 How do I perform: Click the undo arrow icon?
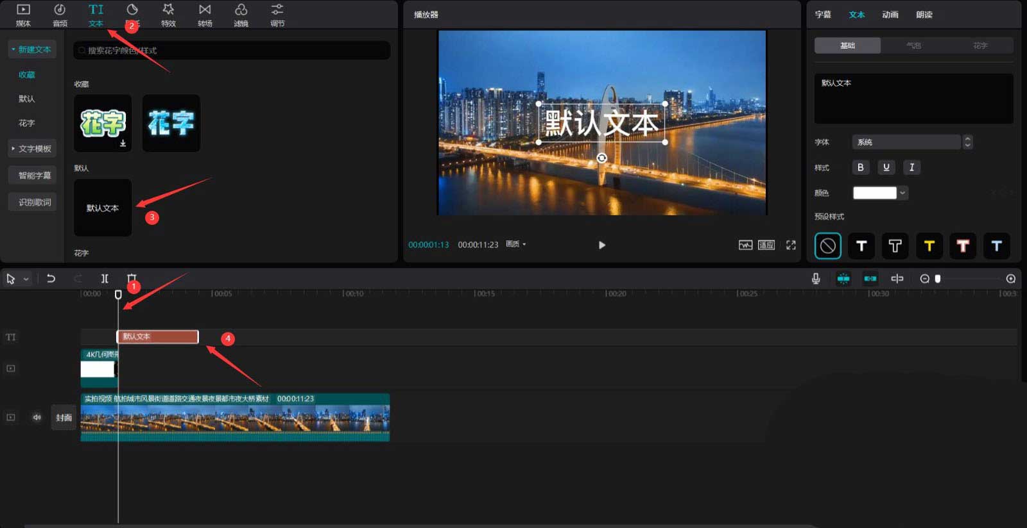click(x=51, y=279)
